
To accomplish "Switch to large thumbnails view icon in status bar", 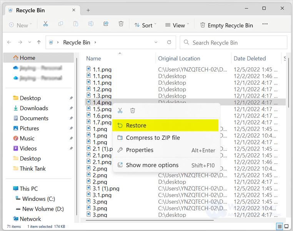I will point(286,226).
